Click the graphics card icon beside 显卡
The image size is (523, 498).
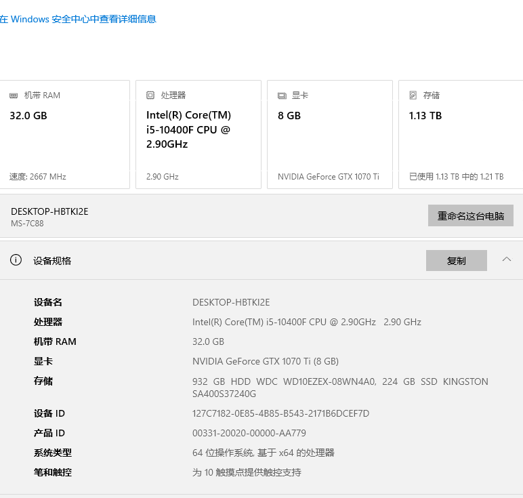[x=282, y=96]
